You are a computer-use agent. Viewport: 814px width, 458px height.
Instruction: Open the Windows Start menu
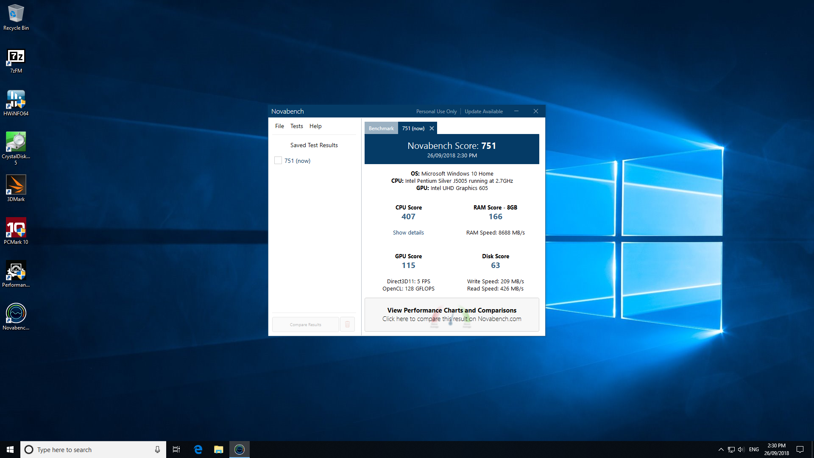(10, 450)
